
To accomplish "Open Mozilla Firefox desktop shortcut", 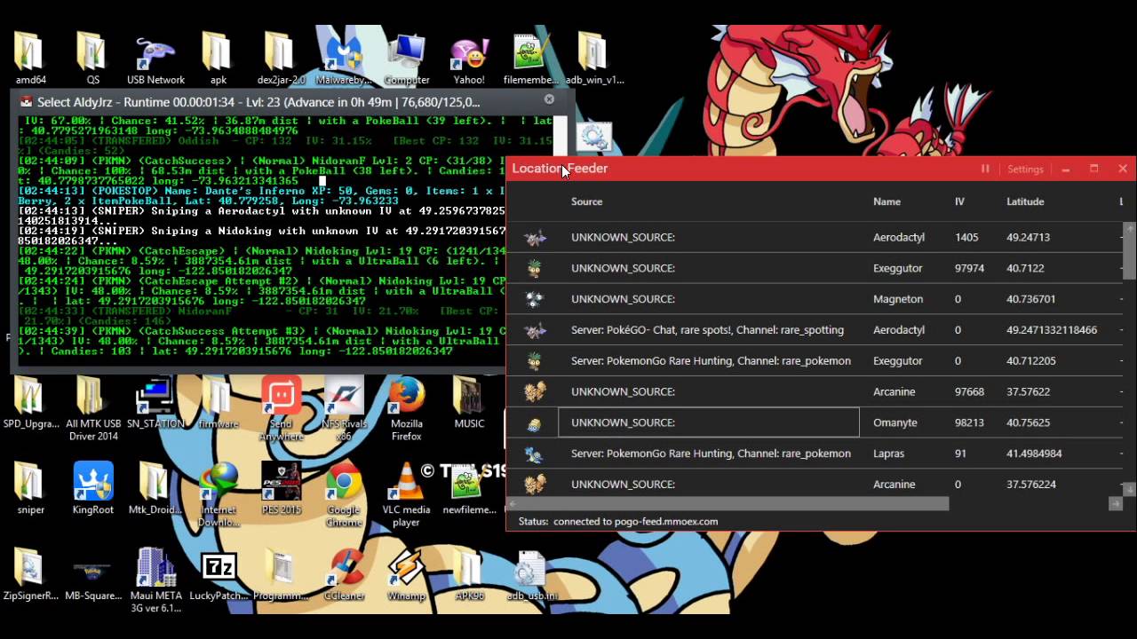I will 407,398.
